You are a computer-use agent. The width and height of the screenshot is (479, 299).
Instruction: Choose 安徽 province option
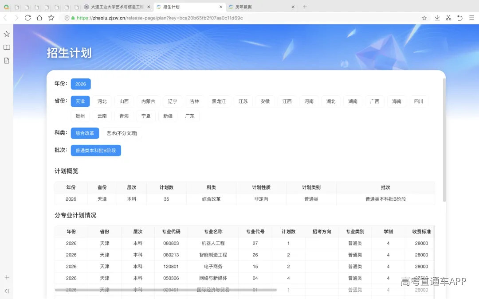pyautogui.click(x=265, y=101)
